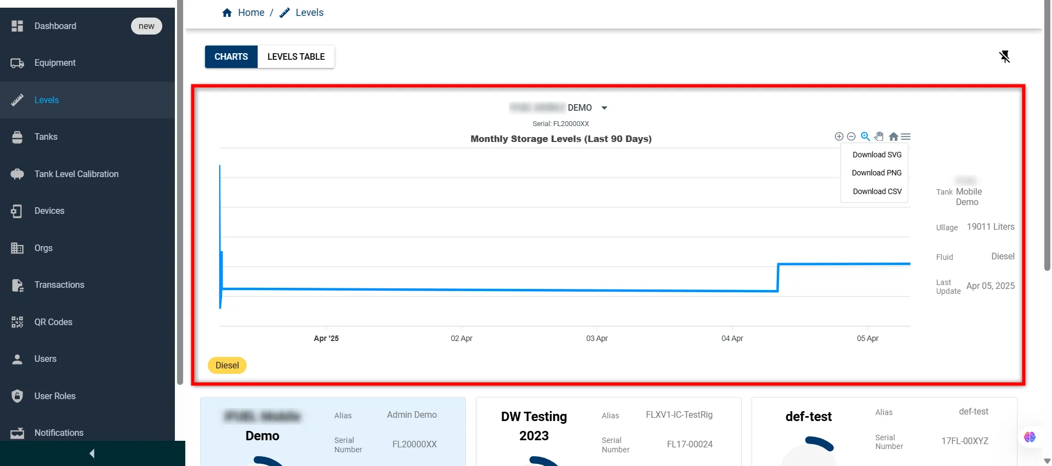Click the Devices icon in sidebar

pos(18,211)
